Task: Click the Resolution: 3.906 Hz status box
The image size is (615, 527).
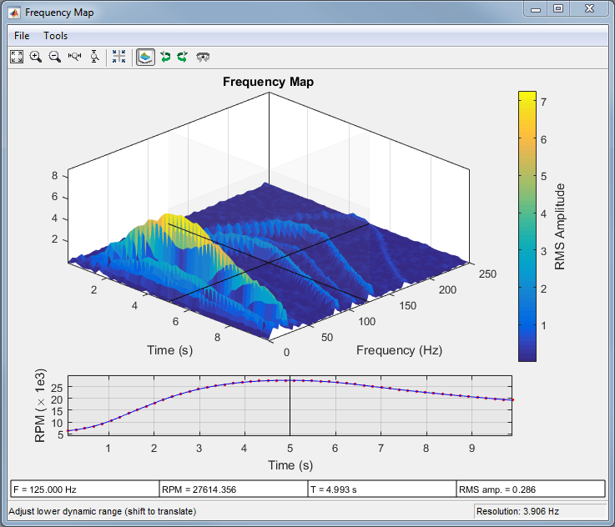Action: 538,511
